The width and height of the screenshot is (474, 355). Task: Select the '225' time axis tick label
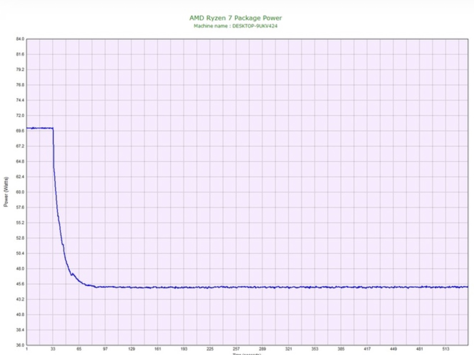[x=210, y=349]
